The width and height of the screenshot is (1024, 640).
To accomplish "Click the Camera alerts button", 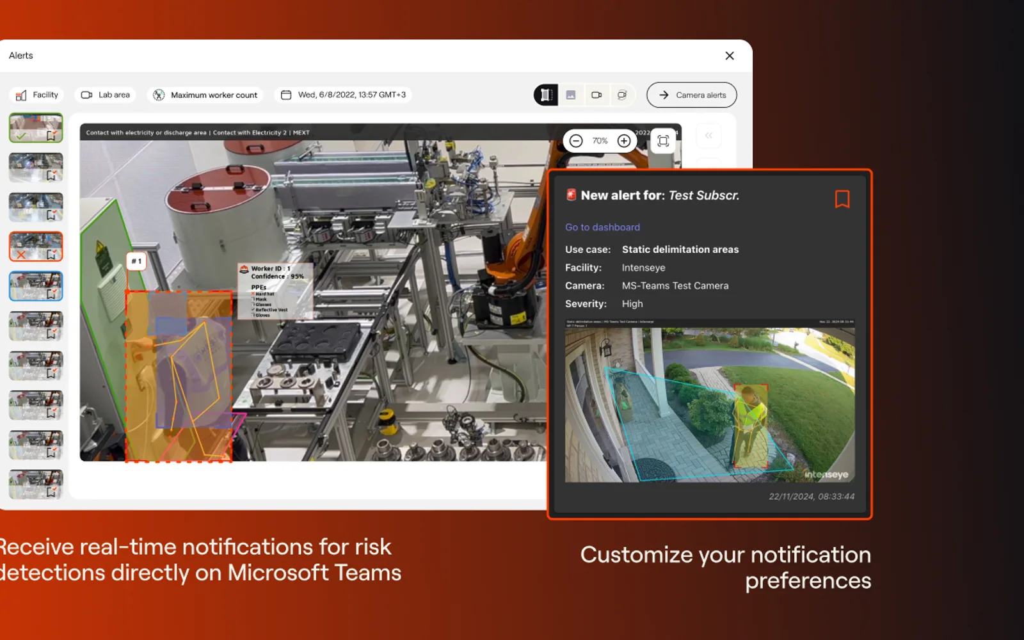I will 692,95.
